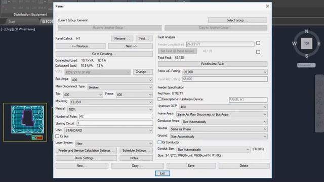The height and width of the screenshot is (182, 324).
Task: Open the Main Disconnect Type dropdown
Action: pos(120,87)
